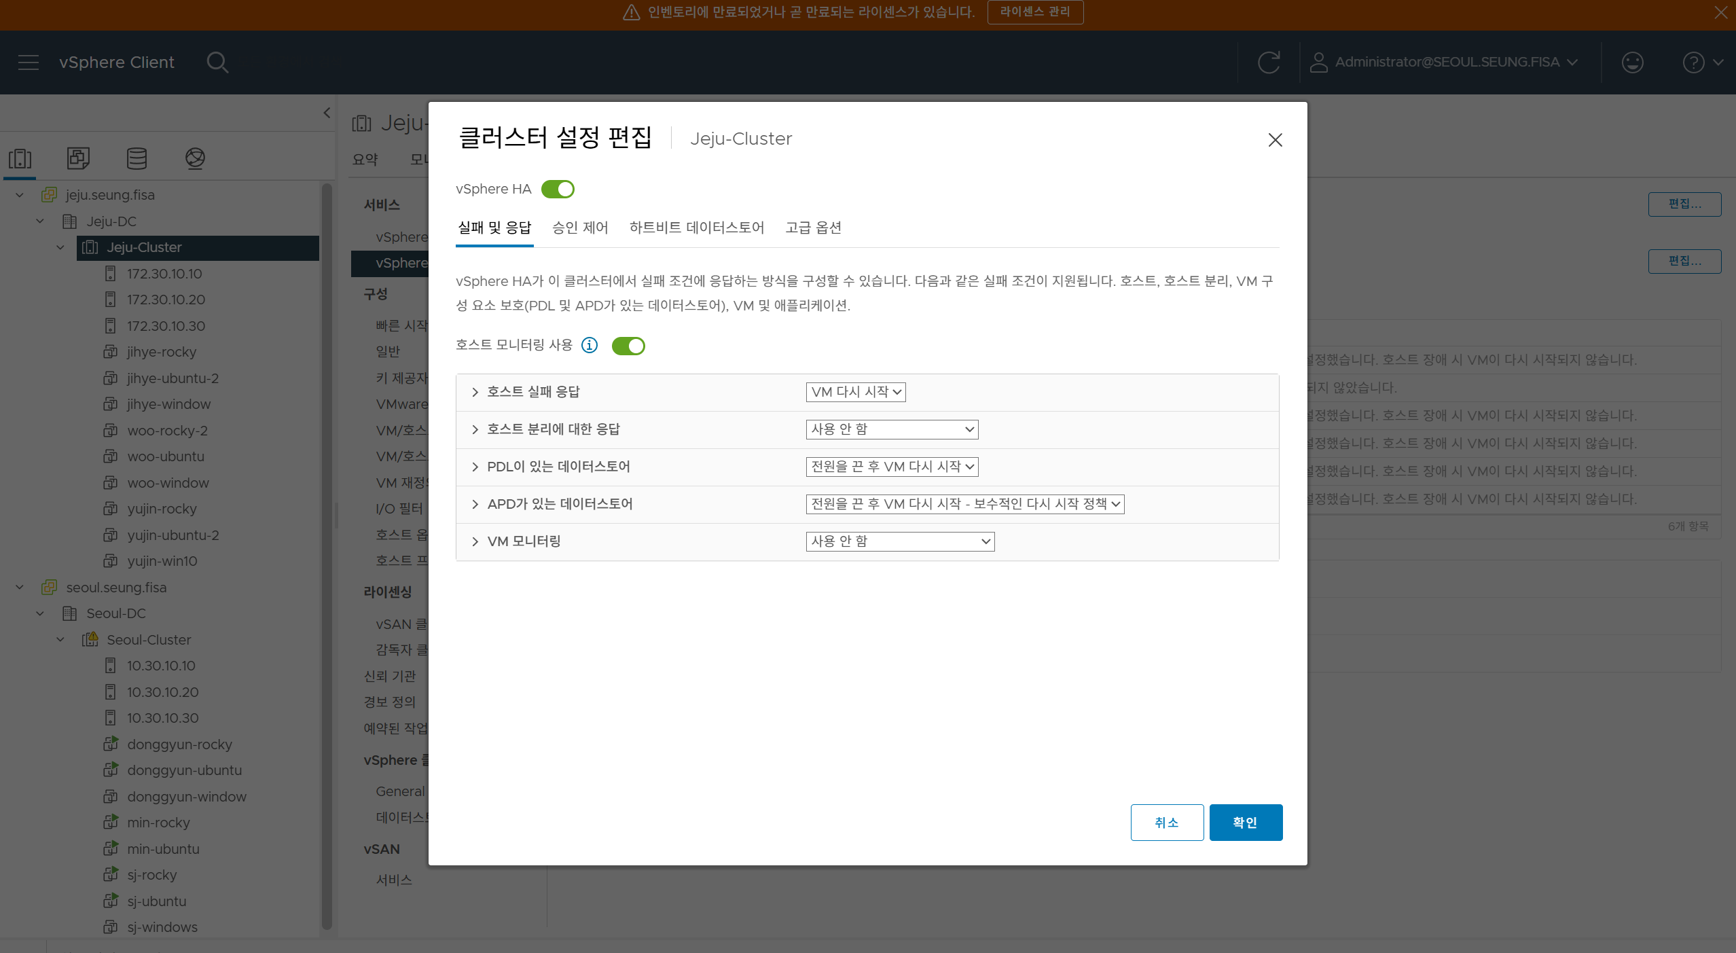Expand the APD가 있는 데이터스토어 row
The image size is (1736, 953).
click(x=475, y=504)
